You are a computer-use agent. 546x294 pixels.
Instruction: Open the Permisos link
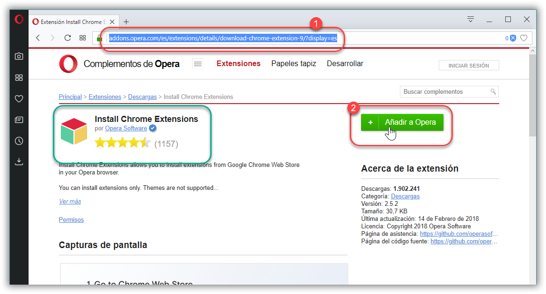[71, 220]
